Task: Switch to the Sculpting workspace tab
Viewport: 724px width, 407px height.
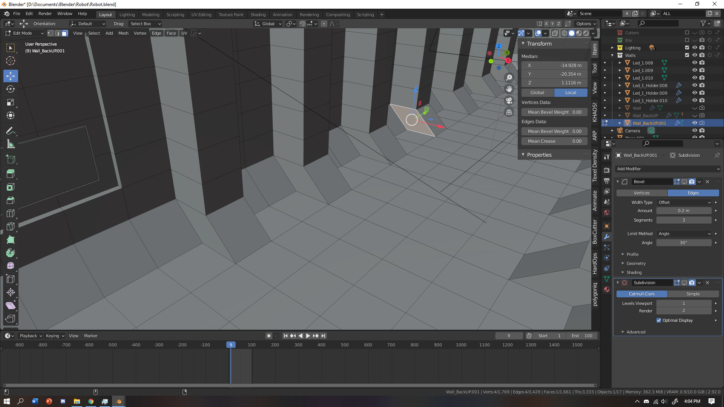Action: 175,15
